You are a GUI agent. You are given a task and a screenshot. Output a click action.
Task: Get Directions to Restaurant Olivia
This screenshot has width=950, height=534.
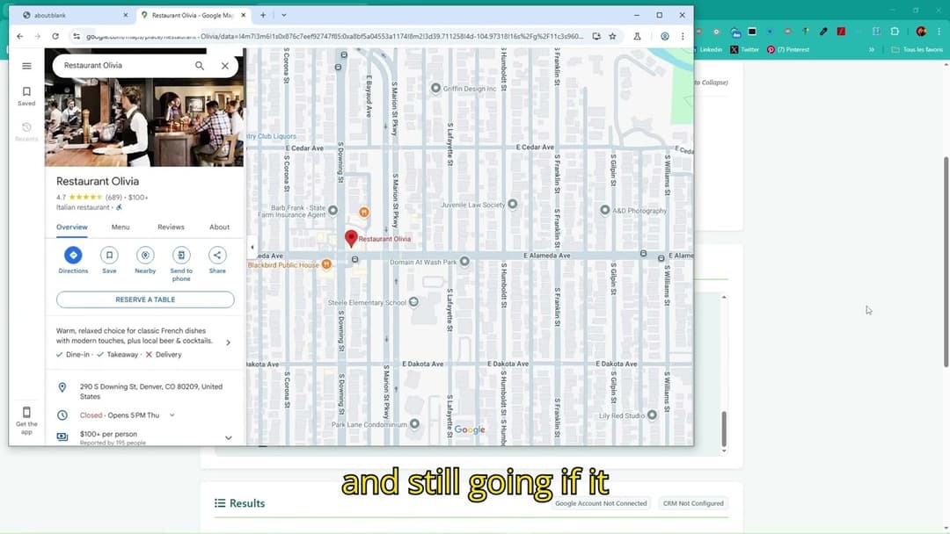73,261
